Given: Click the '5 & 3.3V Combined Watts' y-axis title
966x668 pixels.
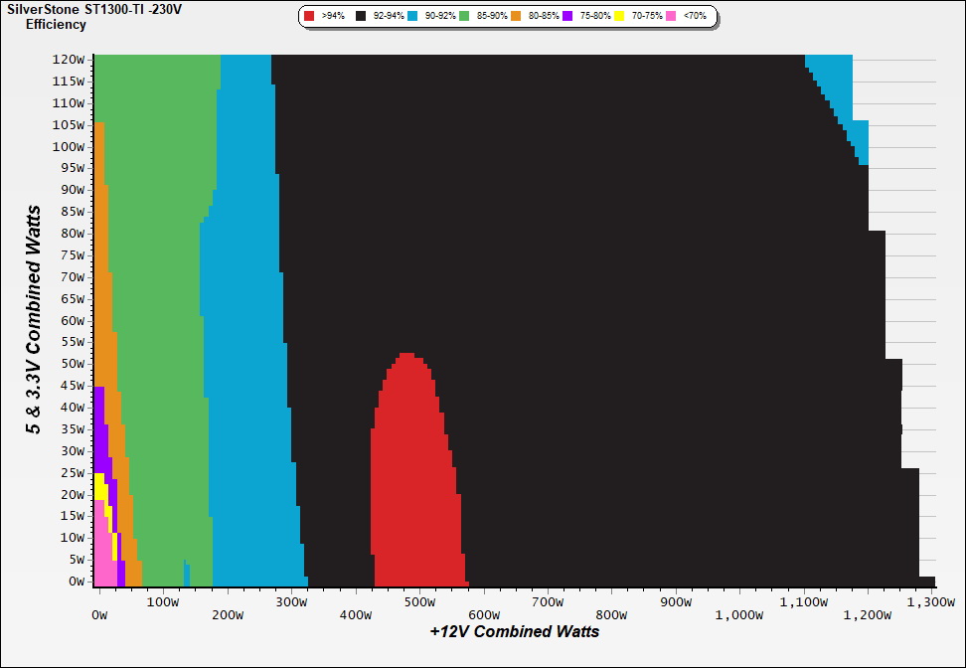Looking at the screenshot, I should coord(35,320).
